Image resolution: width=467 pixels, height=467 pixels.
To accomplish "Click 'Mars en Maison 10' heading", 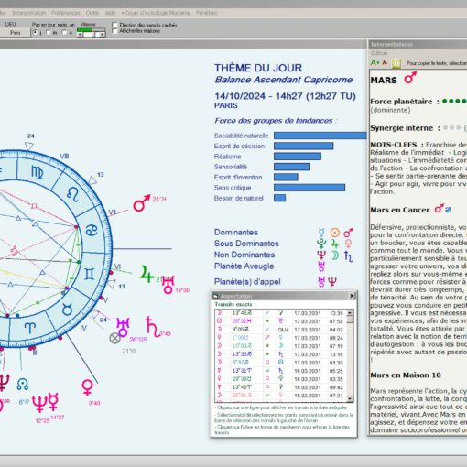I will click(406, 375).
